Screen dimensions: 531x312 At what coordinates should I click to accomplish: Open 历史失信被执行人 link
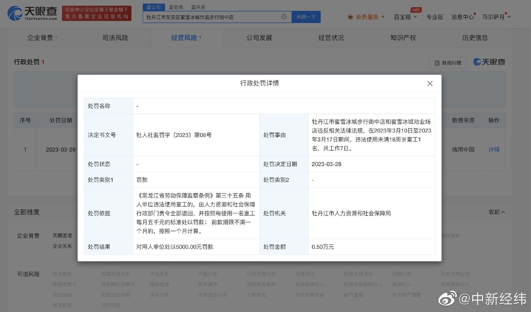pyautogui.click(x=363, y=284)
